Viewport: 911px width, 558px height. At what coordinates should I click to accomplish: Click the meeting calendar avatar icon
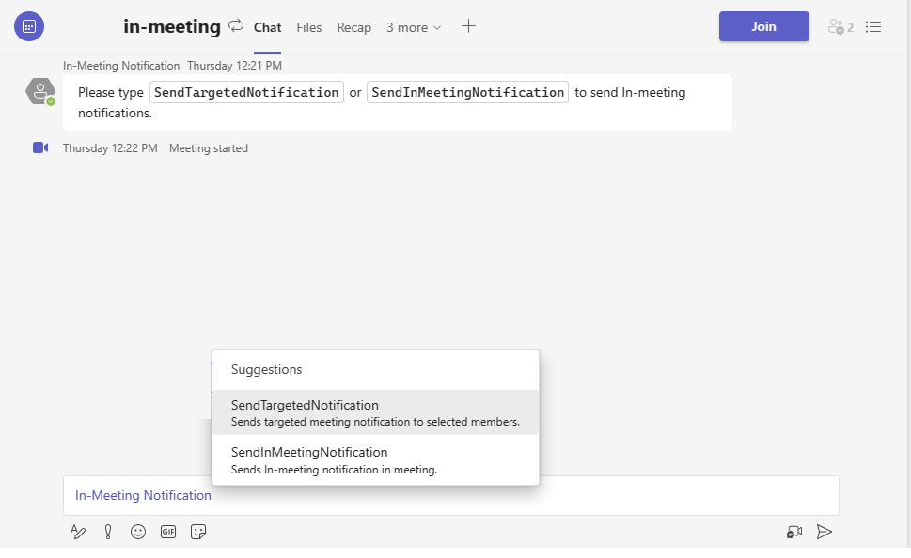click(x=29, y=26)
